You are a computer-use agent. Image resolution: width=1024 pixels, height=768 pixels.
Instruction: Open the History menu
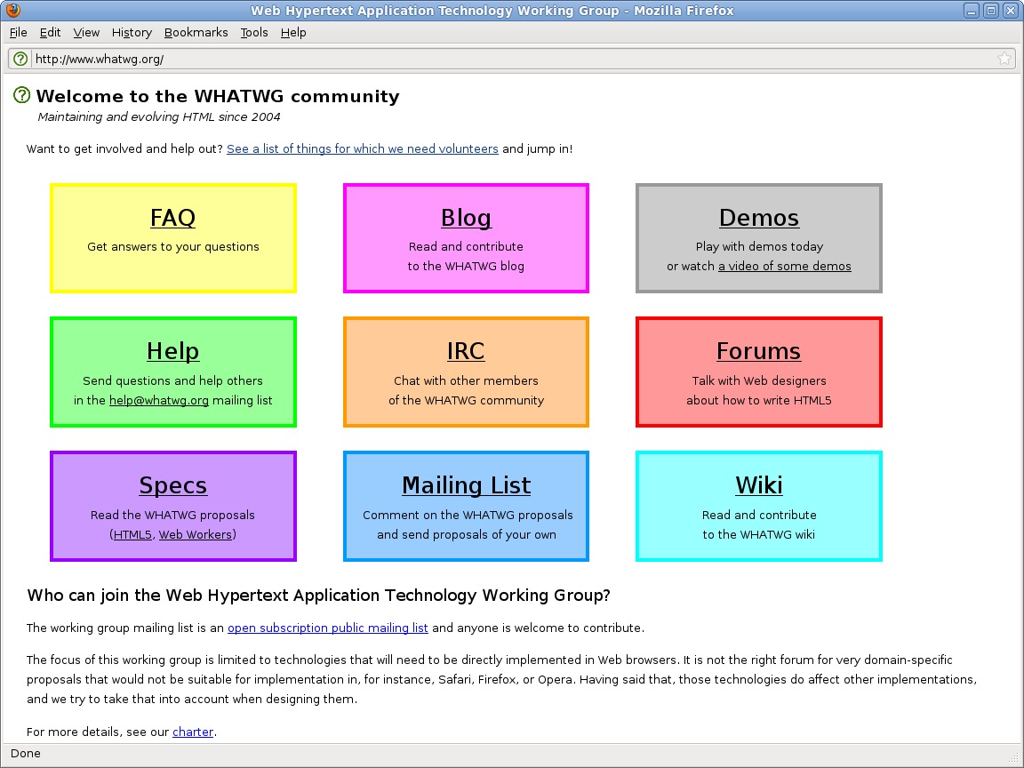click(x=132, y=32)
